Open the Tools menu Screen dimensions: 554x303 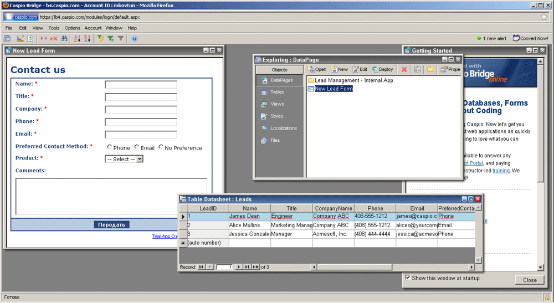tap(54, 28)
